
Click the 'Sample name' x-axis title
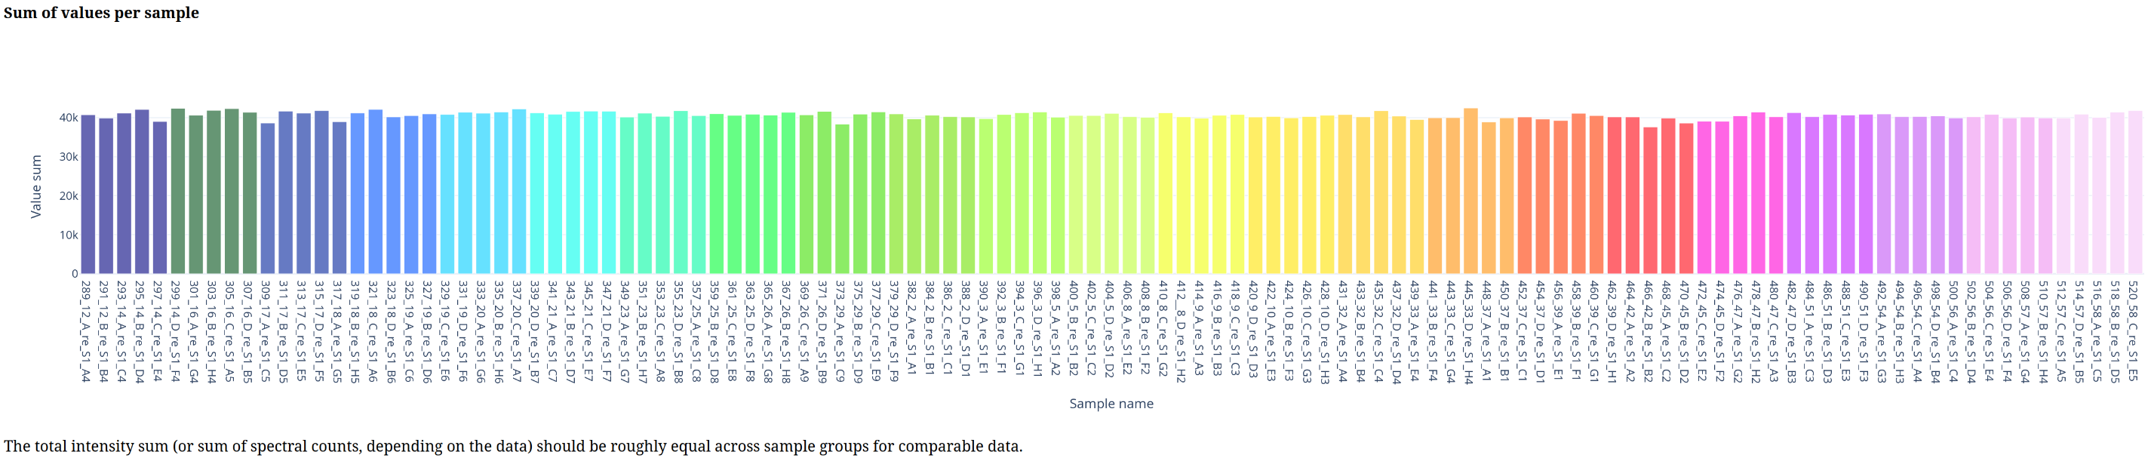point(1111,404)
